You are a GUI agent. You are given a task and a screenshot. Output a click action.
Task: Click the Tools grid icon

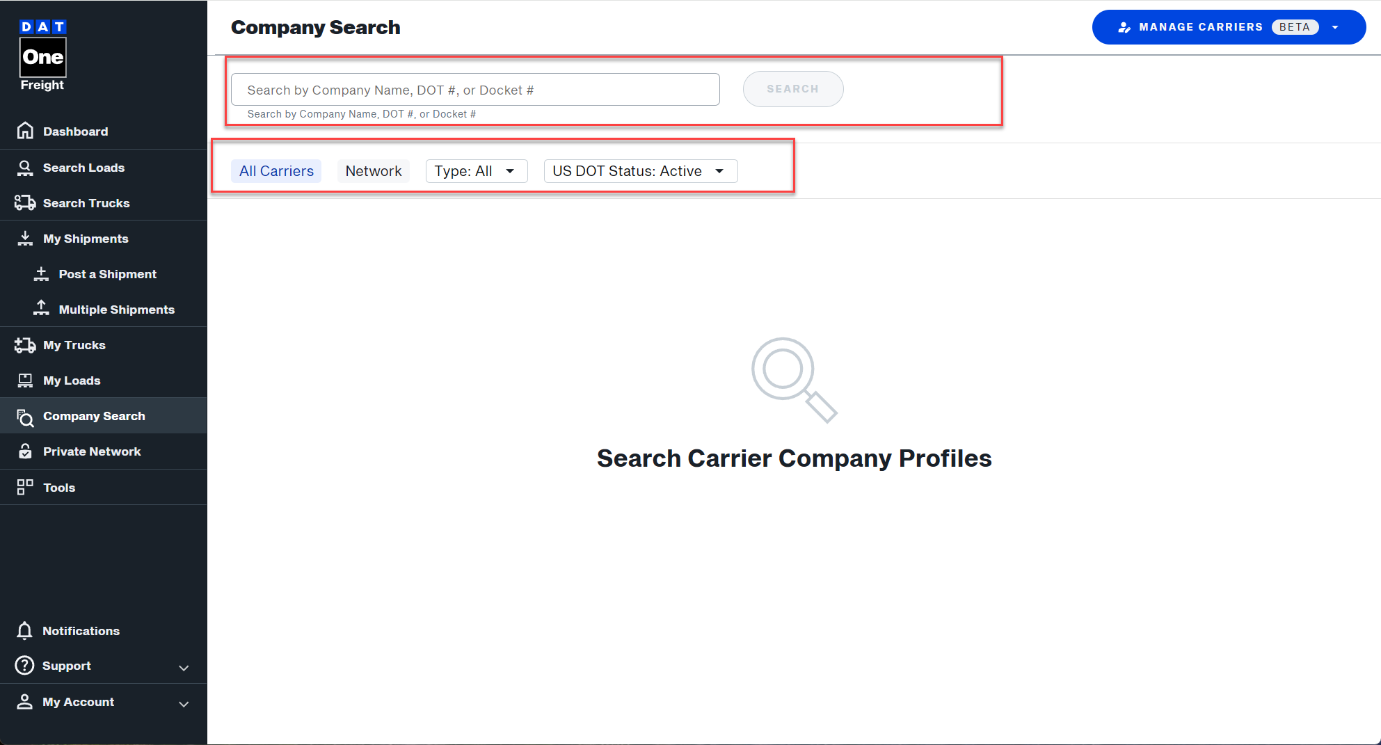click(25, 487)
